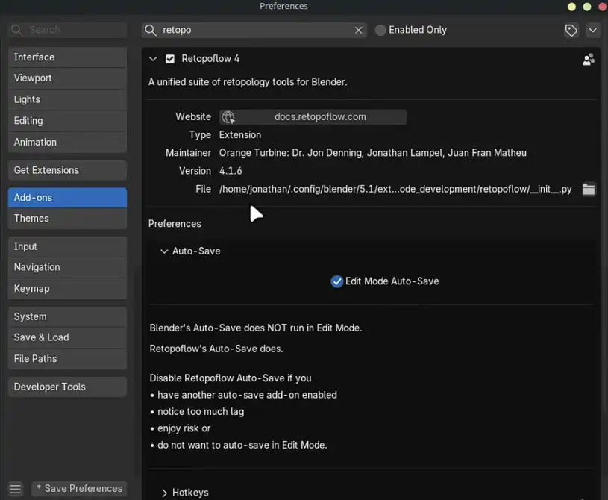Open the add-on file folder icon
The height and width of the screenshot is (500, 608).
pyautogui.click(x=589, y=190)
